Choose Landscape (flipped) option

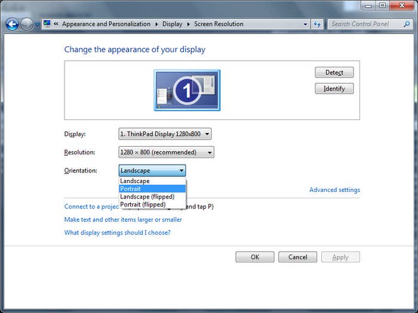tap(152, 197)
